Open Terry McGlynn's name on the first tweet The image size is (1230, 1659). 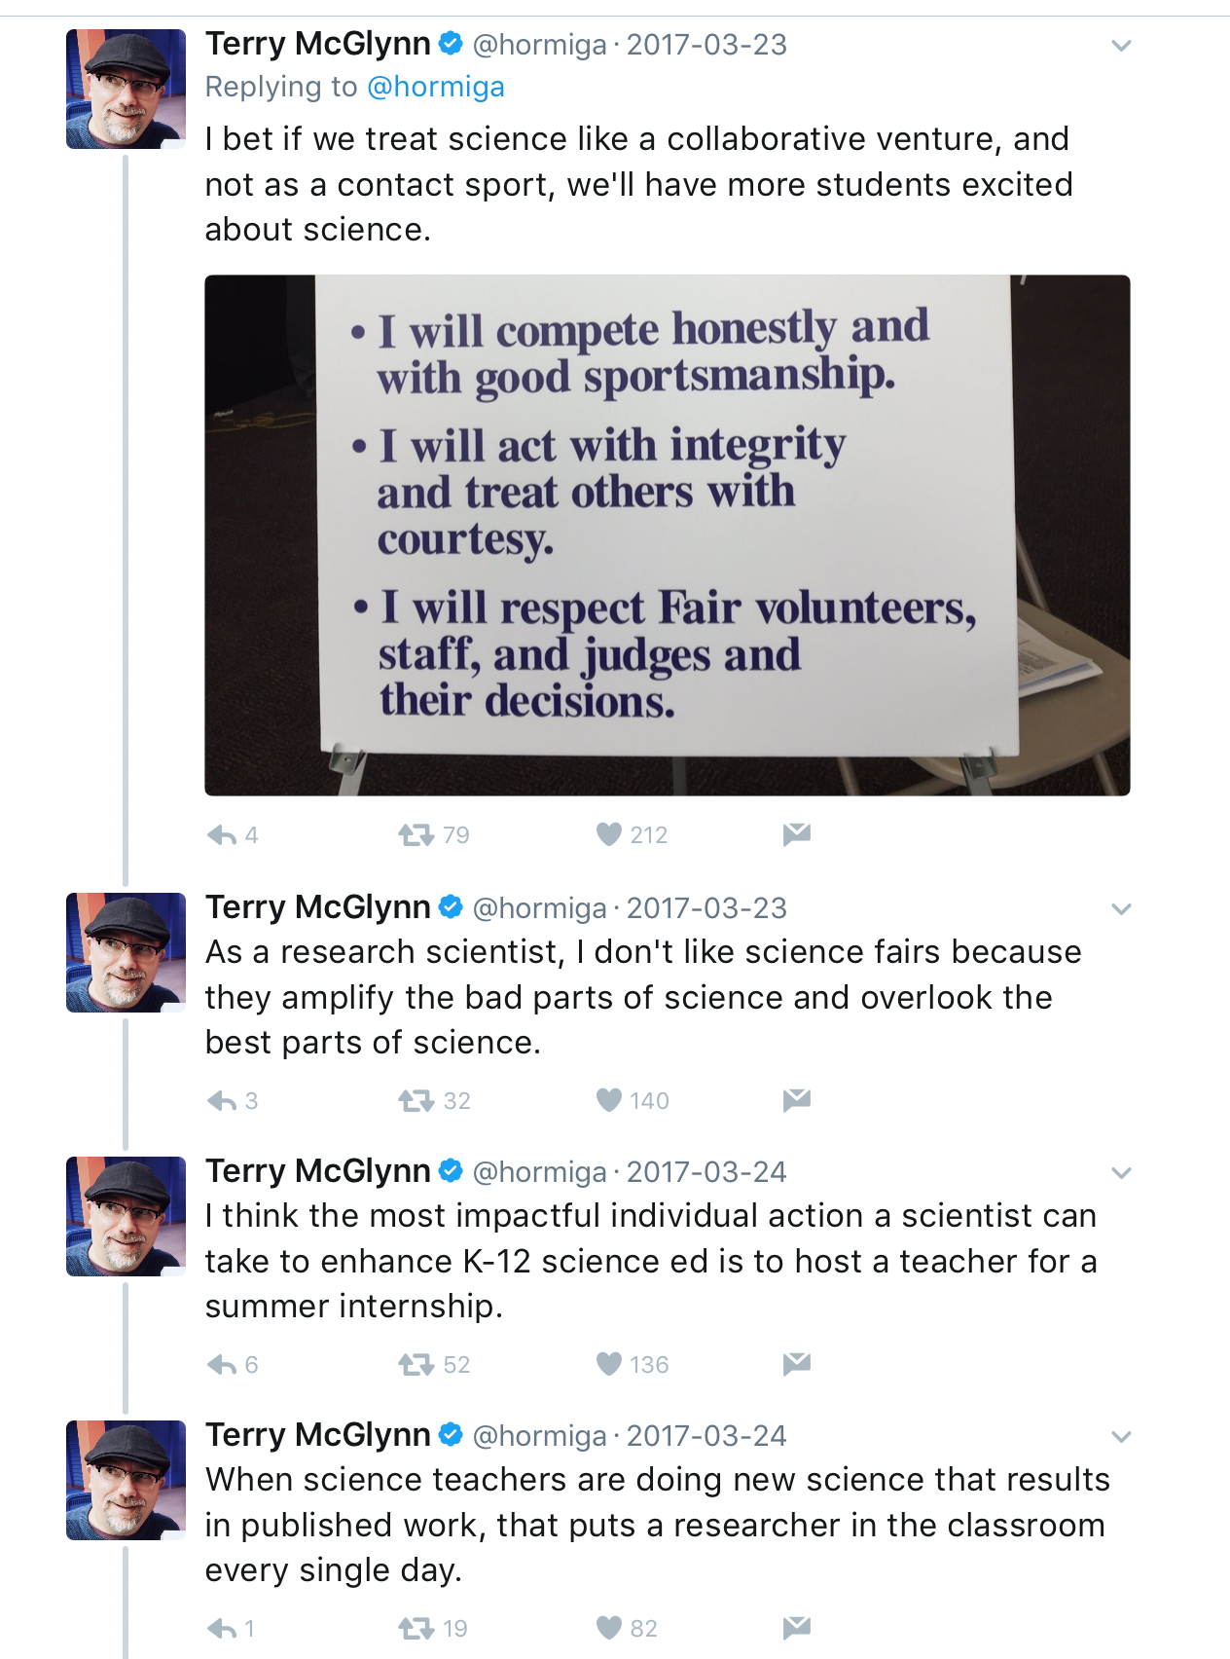click(318, 44)
